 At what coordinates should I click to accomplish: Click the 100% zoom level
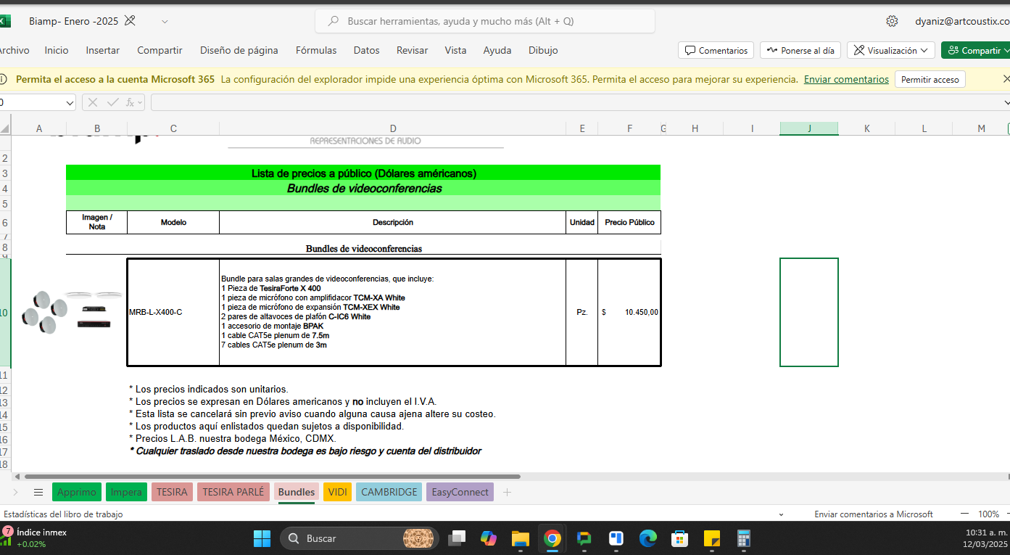(x=988, y=514)
